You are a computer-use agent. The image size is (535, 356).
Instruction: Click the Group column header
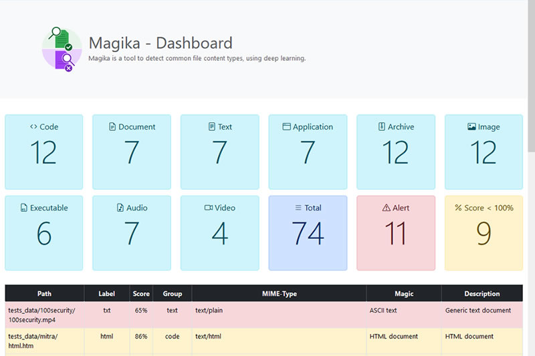coord(173,294)
